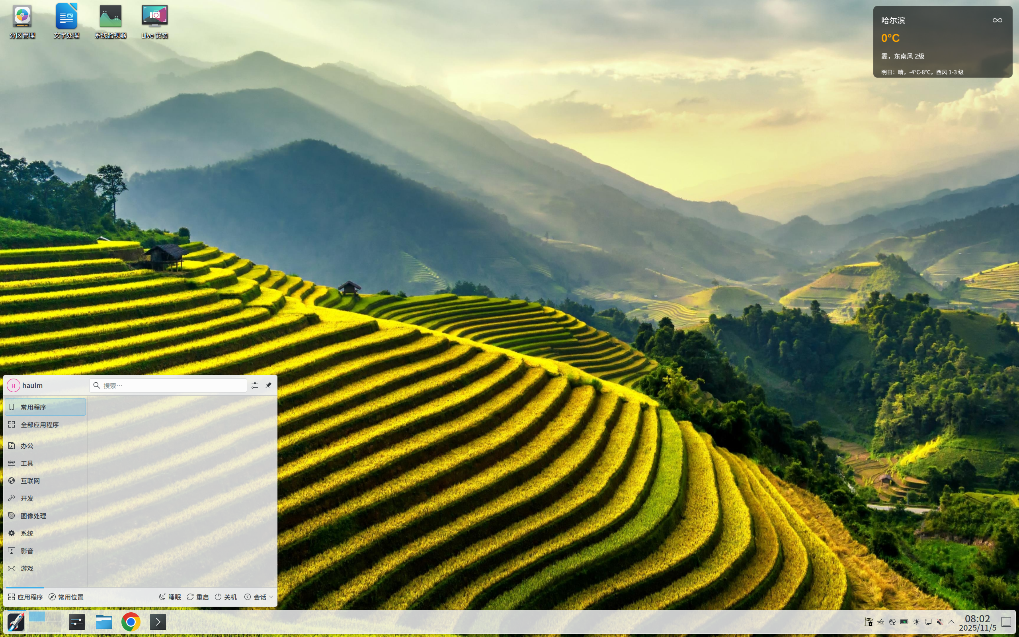1019x637 pixels.
Task: Click the weather windsock tray icon
Action: 869,622
